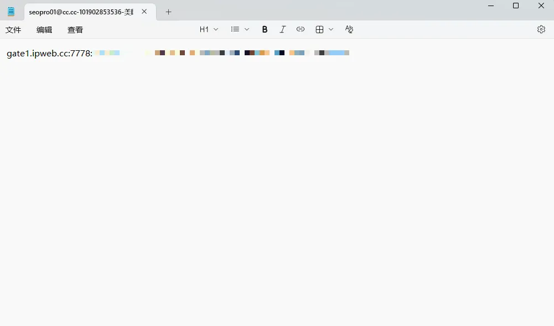Select the seopro01@cc.cc document tab

pyautogui.click(x=81, y=12)
